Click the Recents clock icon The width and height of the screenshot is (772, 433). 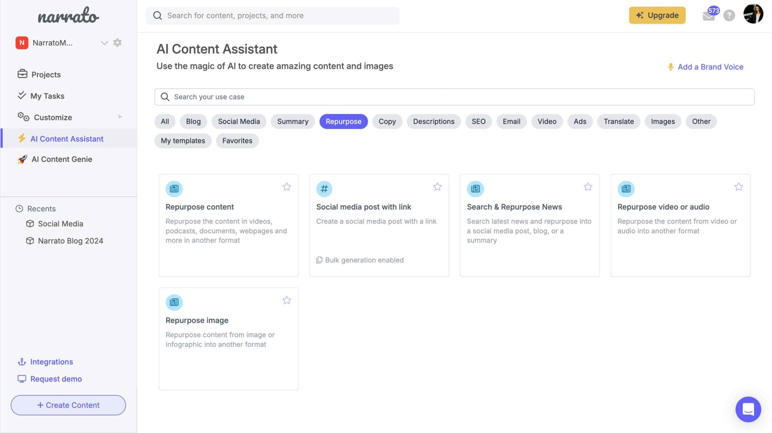tap(19, 208)
